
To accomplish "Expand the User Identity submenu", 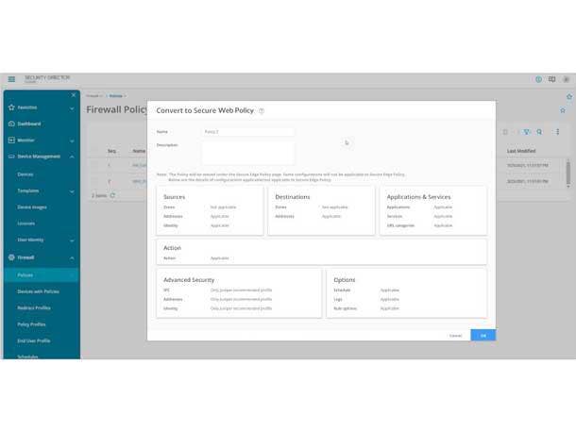I will [x=72, y=240].
